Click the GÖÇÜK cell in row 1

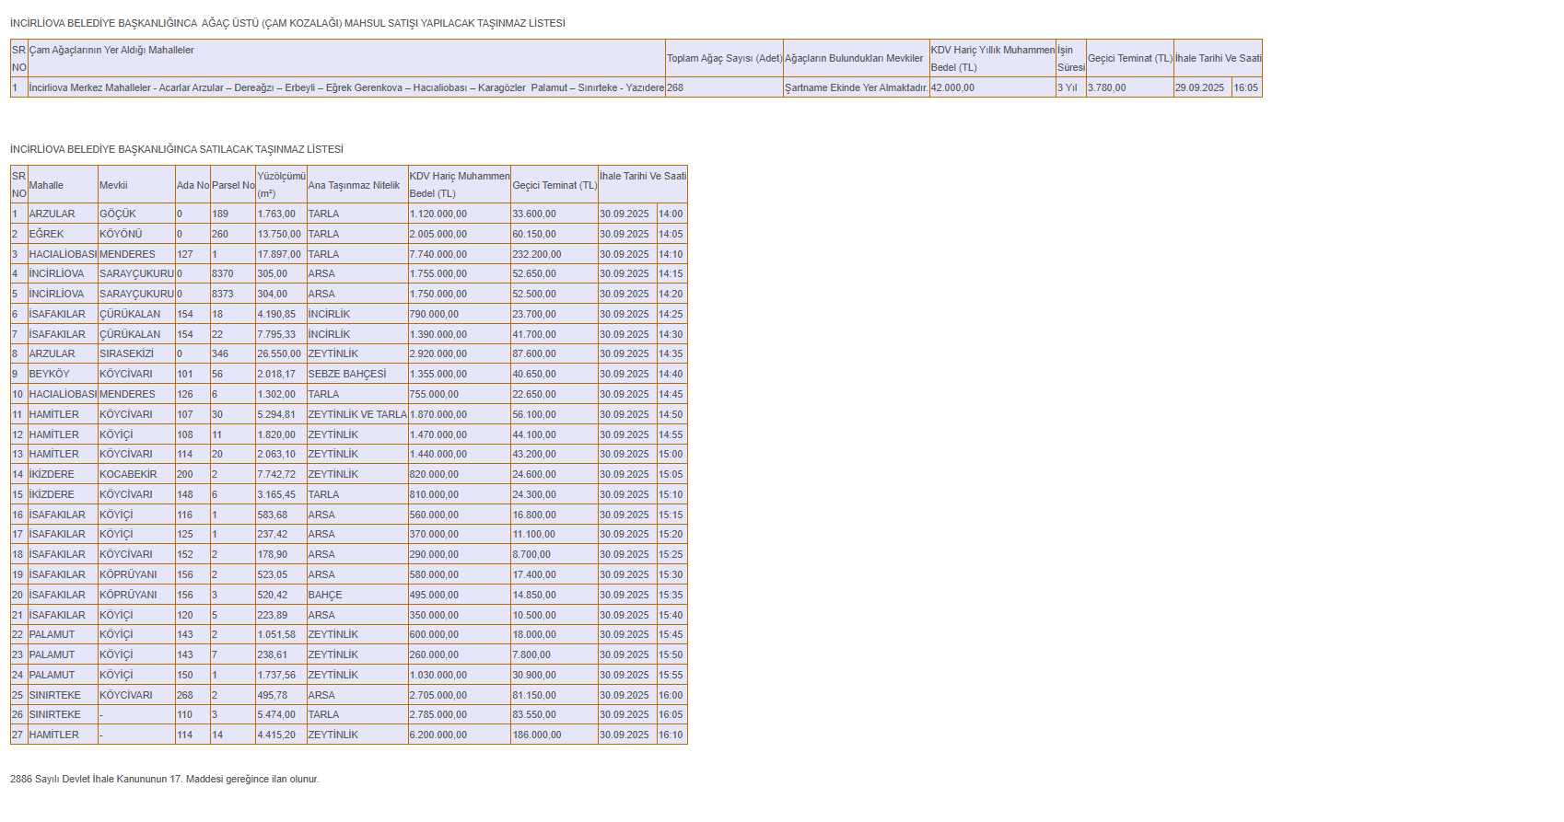coord(118,214)
